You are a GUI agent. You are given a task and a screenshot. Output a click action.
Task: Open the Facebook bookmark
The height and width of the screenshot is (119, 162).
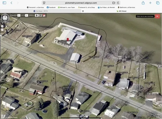pos(51,7)
